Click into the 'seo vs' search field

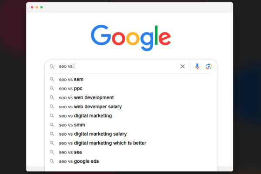point(117,67)
